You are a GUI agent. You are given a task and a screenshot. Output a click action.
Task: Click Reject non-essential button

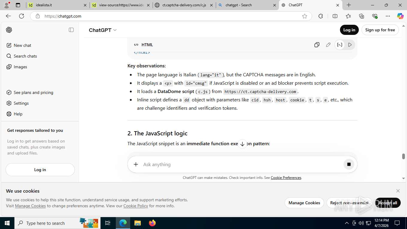click(x=349, y=203)
